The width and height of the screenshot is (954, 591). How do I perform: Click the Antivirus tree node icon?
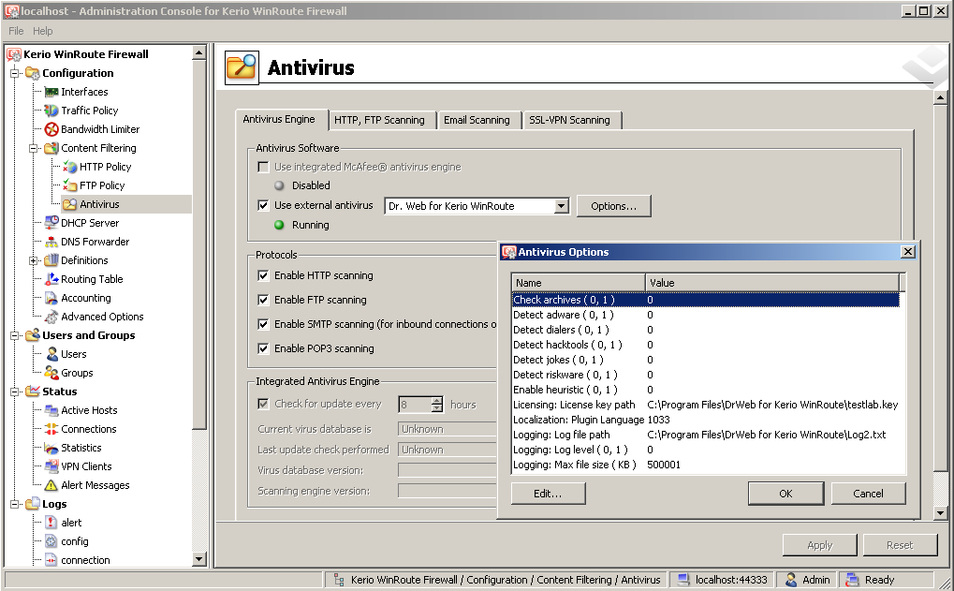pos(70,204)
